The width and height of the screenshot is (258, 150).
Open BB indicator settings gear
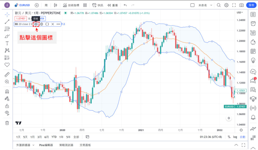click(x=42, y=24)
